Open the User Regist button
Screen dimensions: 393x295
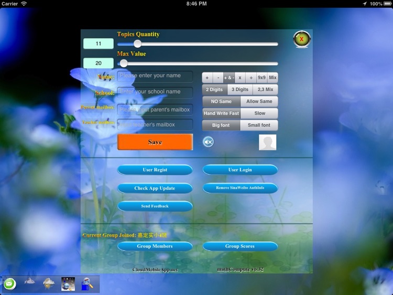(x=155, y=170)
